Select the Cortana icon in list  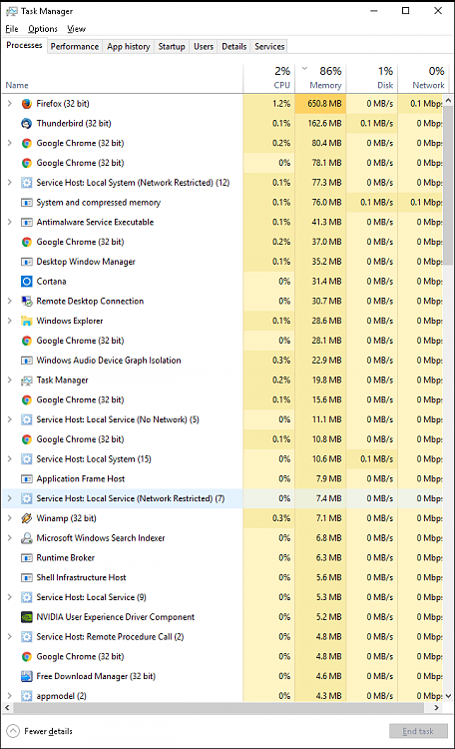27,282
